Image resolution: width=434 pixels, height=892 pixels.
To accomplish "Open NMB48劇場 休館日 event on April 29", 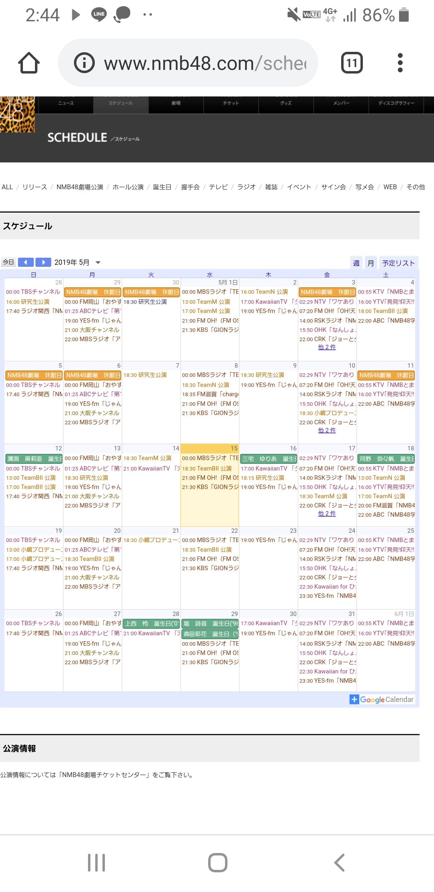I will 93,292.
